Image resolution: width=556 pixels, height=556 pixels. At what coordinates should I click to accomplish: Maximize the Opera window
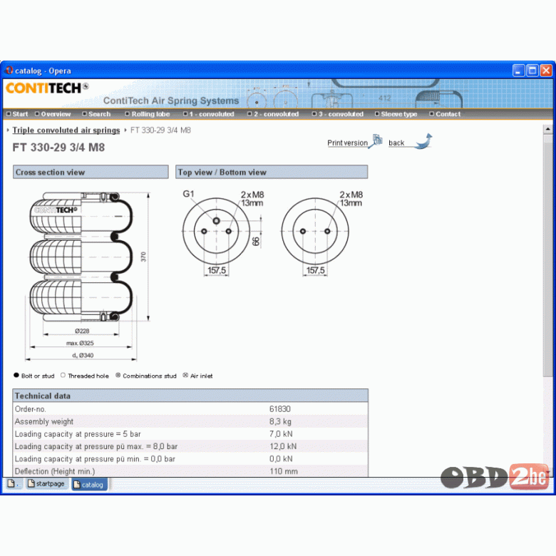(x=532, y=70)
